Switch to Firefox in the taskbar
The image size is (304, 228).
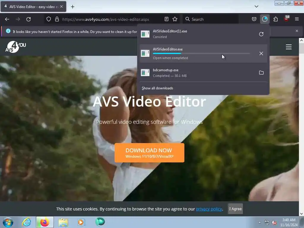[45, 222]
